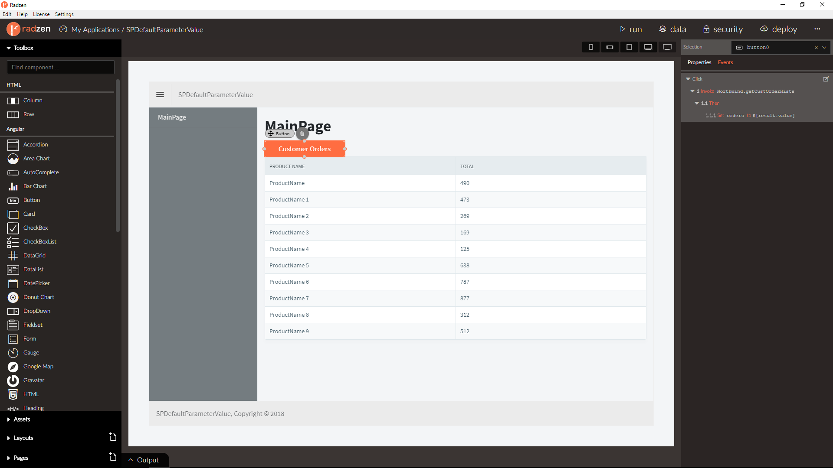833x468 pixels.
Task: Clear the button0 selection
Action: pos(816,48)
